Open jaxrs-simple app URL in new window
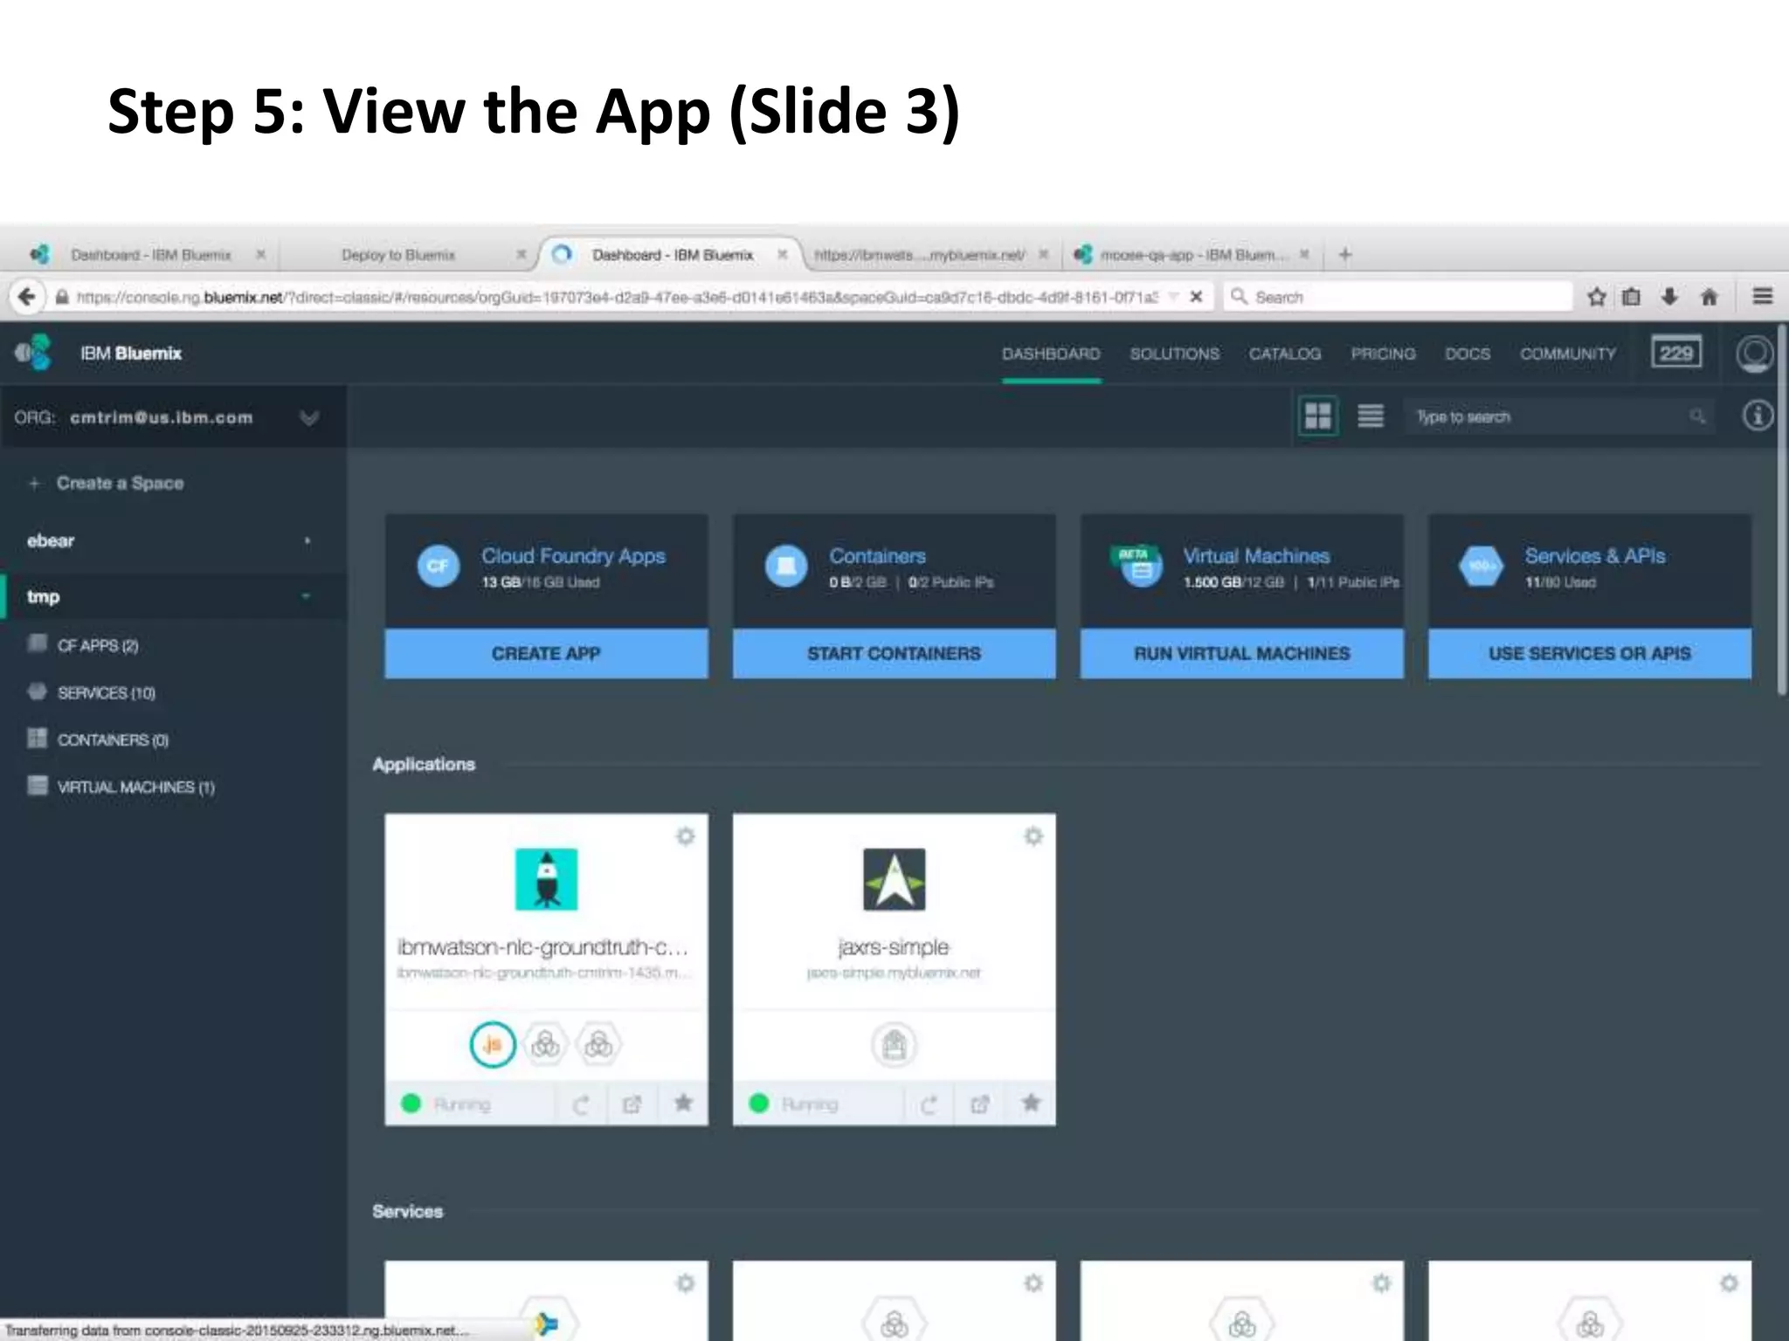The height and width of the screenshot is (1341, 1789). click(980, 1104)
